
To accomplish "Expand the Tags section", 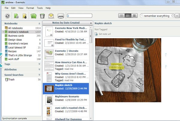I will pyautogui.click(x=39, y=64).
